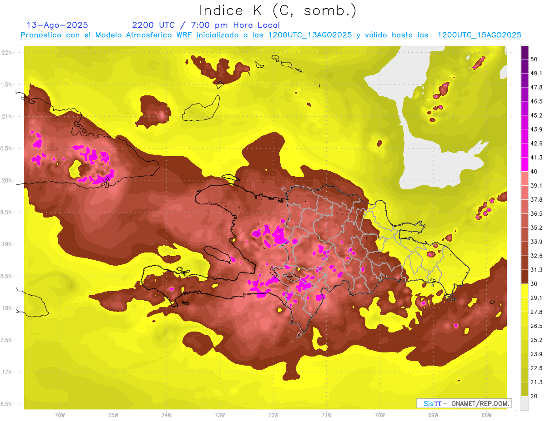Click the legend value 41.3

[x=536, y=158]
